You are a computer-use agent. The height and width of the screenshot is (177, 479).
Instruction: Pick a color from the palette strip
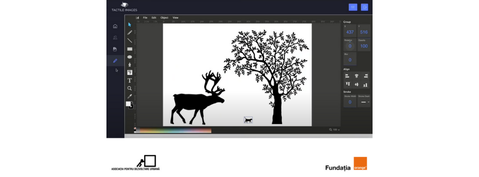pyautogui.click(x=173, y=131)
